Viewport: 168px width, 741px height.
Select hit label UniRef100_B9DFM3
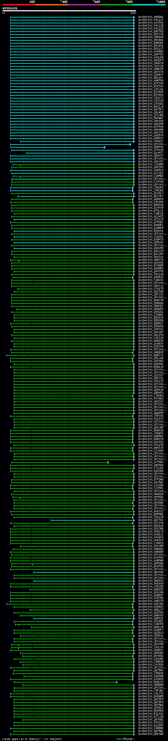(x=150, y=147)
